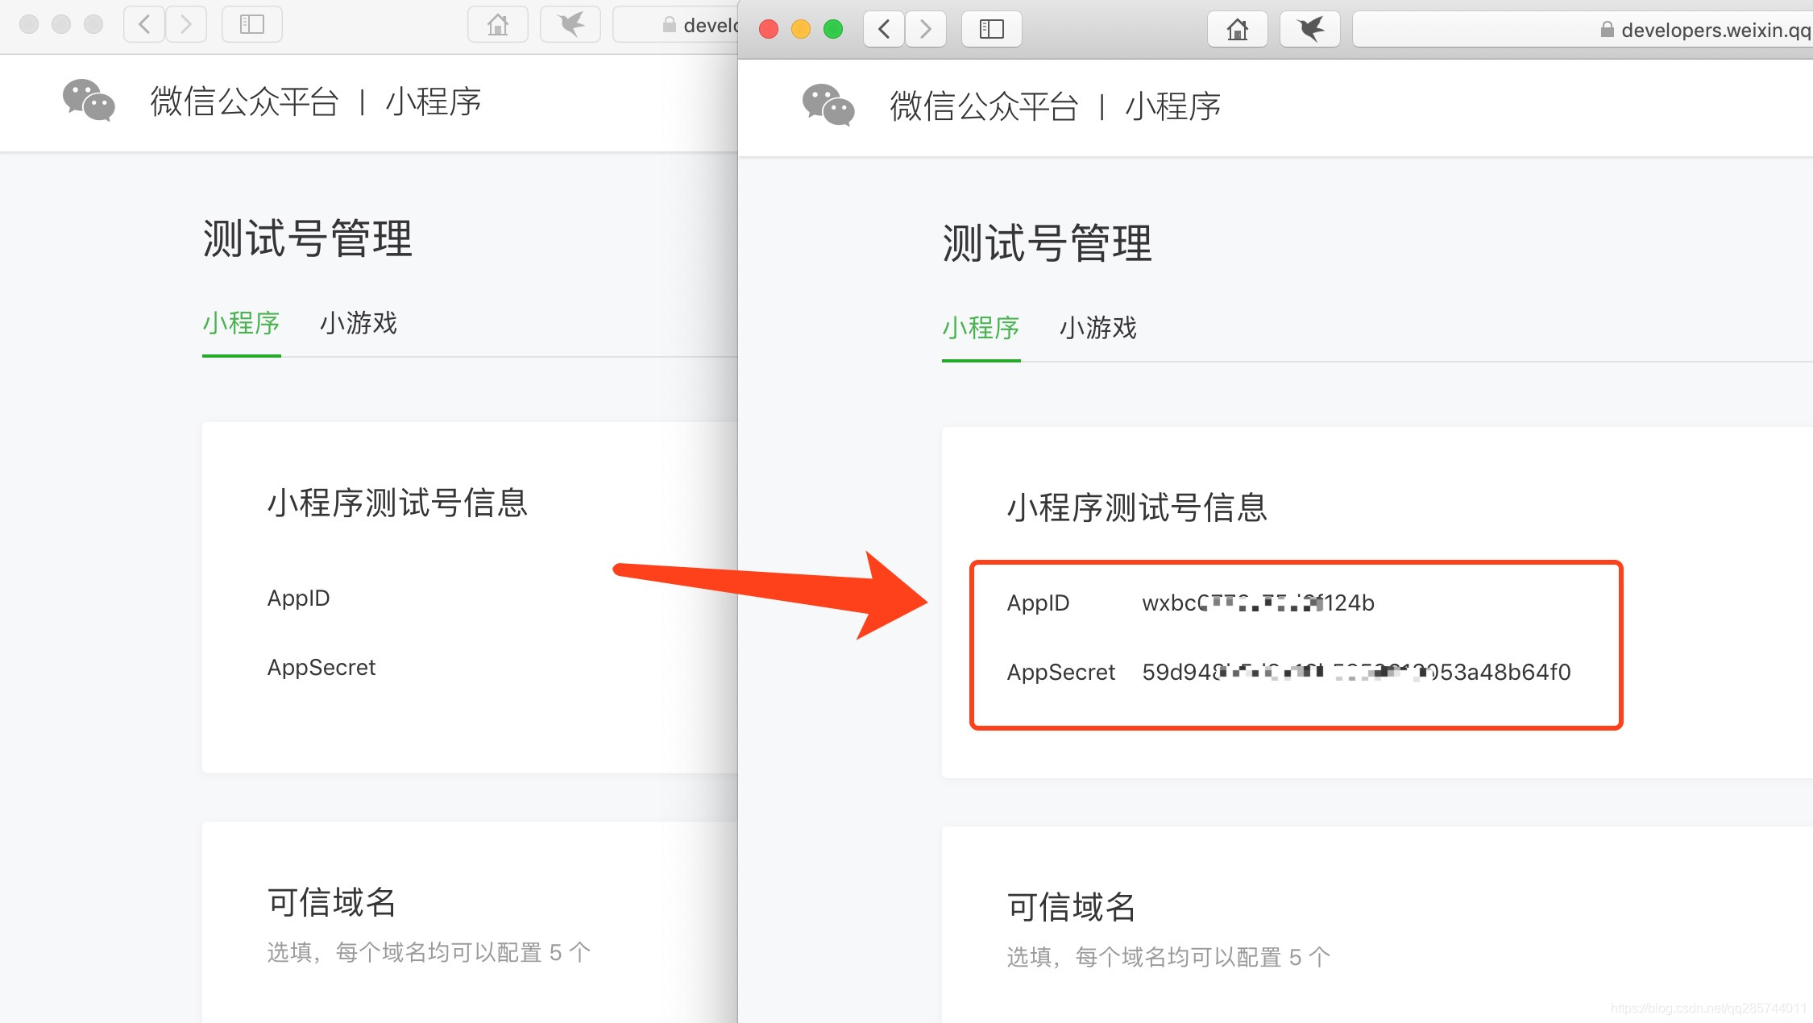Click WeChat logo in left window header
Image resolution: width=1813 pixels, height=1023 pixels.
pos(89,101)
